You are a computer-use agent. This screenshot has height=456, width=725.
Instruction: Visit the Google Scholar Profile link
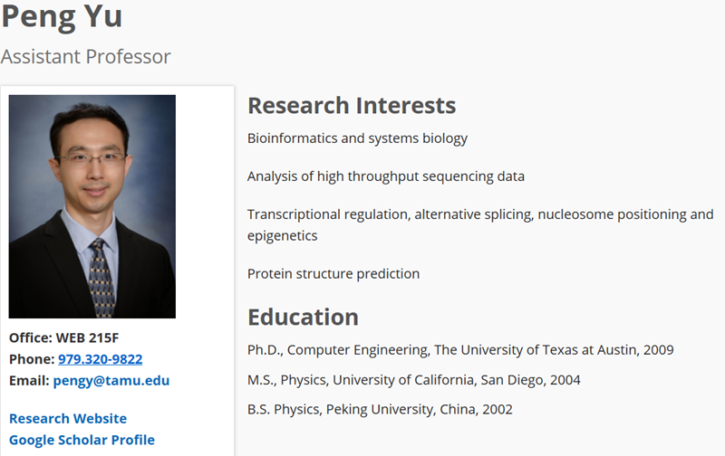pos(82,440)
